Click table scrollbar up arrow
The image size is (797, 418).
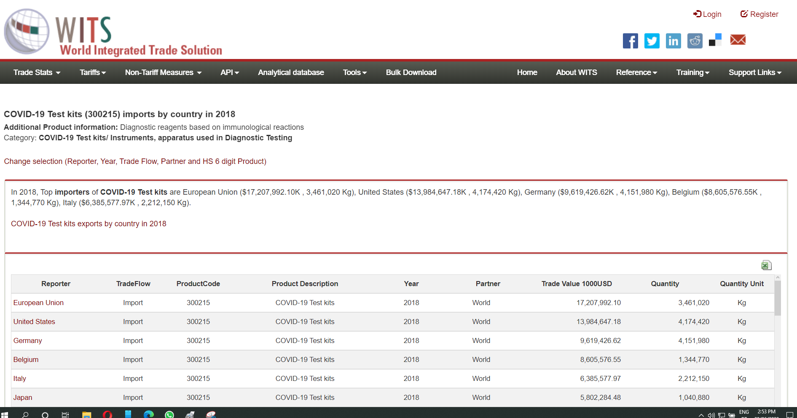click(x=778, y=278)
